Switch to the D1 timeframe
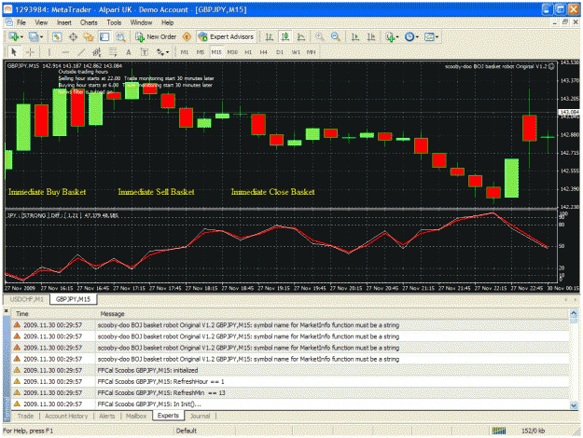 click(280, 52)
